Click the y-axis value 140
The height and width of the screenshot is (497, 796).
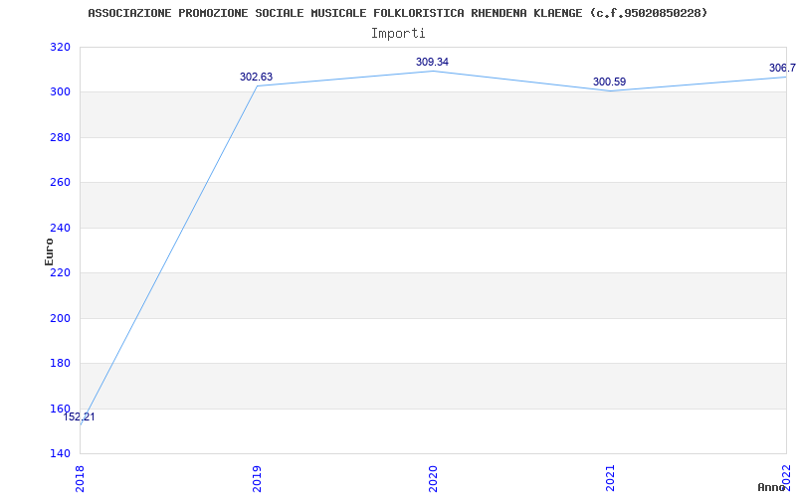[60, 453]
